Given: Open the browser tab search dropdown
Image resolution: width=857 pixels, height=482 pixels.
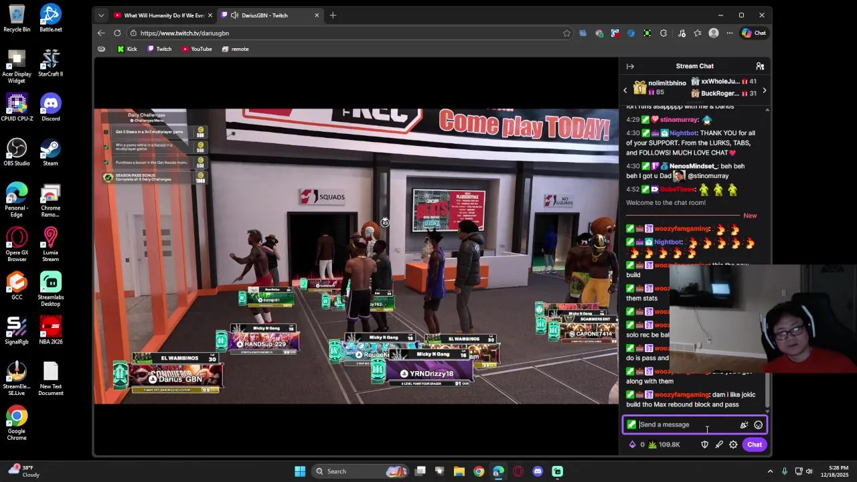Looking at the screenshot, I should pyautogui.click(x=101, y=15).
